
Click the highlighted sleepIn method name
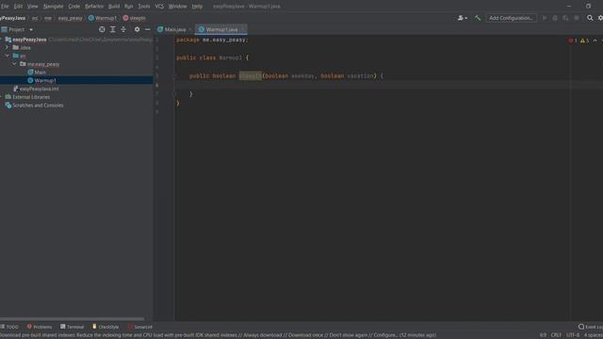pos(251,75)
